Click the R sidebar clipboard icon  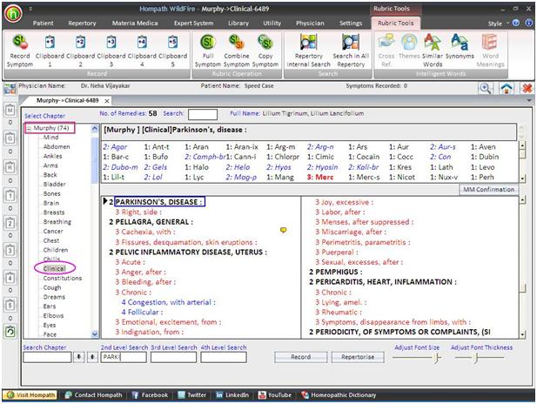click(x=10, y=167)
